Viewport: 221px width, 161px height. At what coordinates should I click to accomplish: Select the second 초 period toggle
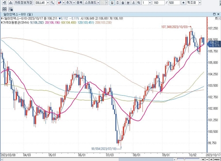tap(133, 3)
